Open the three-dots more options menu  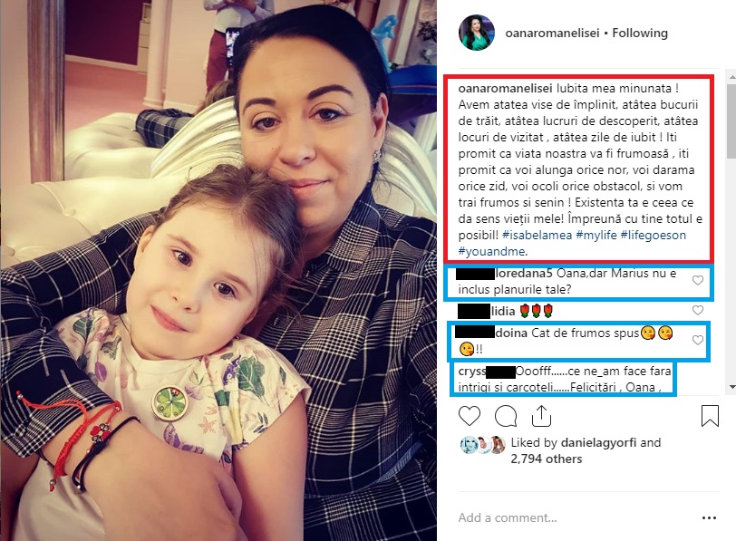click(709, 518)
